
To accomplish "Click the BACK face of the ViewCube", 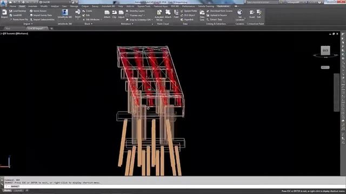I will point(325,50).
